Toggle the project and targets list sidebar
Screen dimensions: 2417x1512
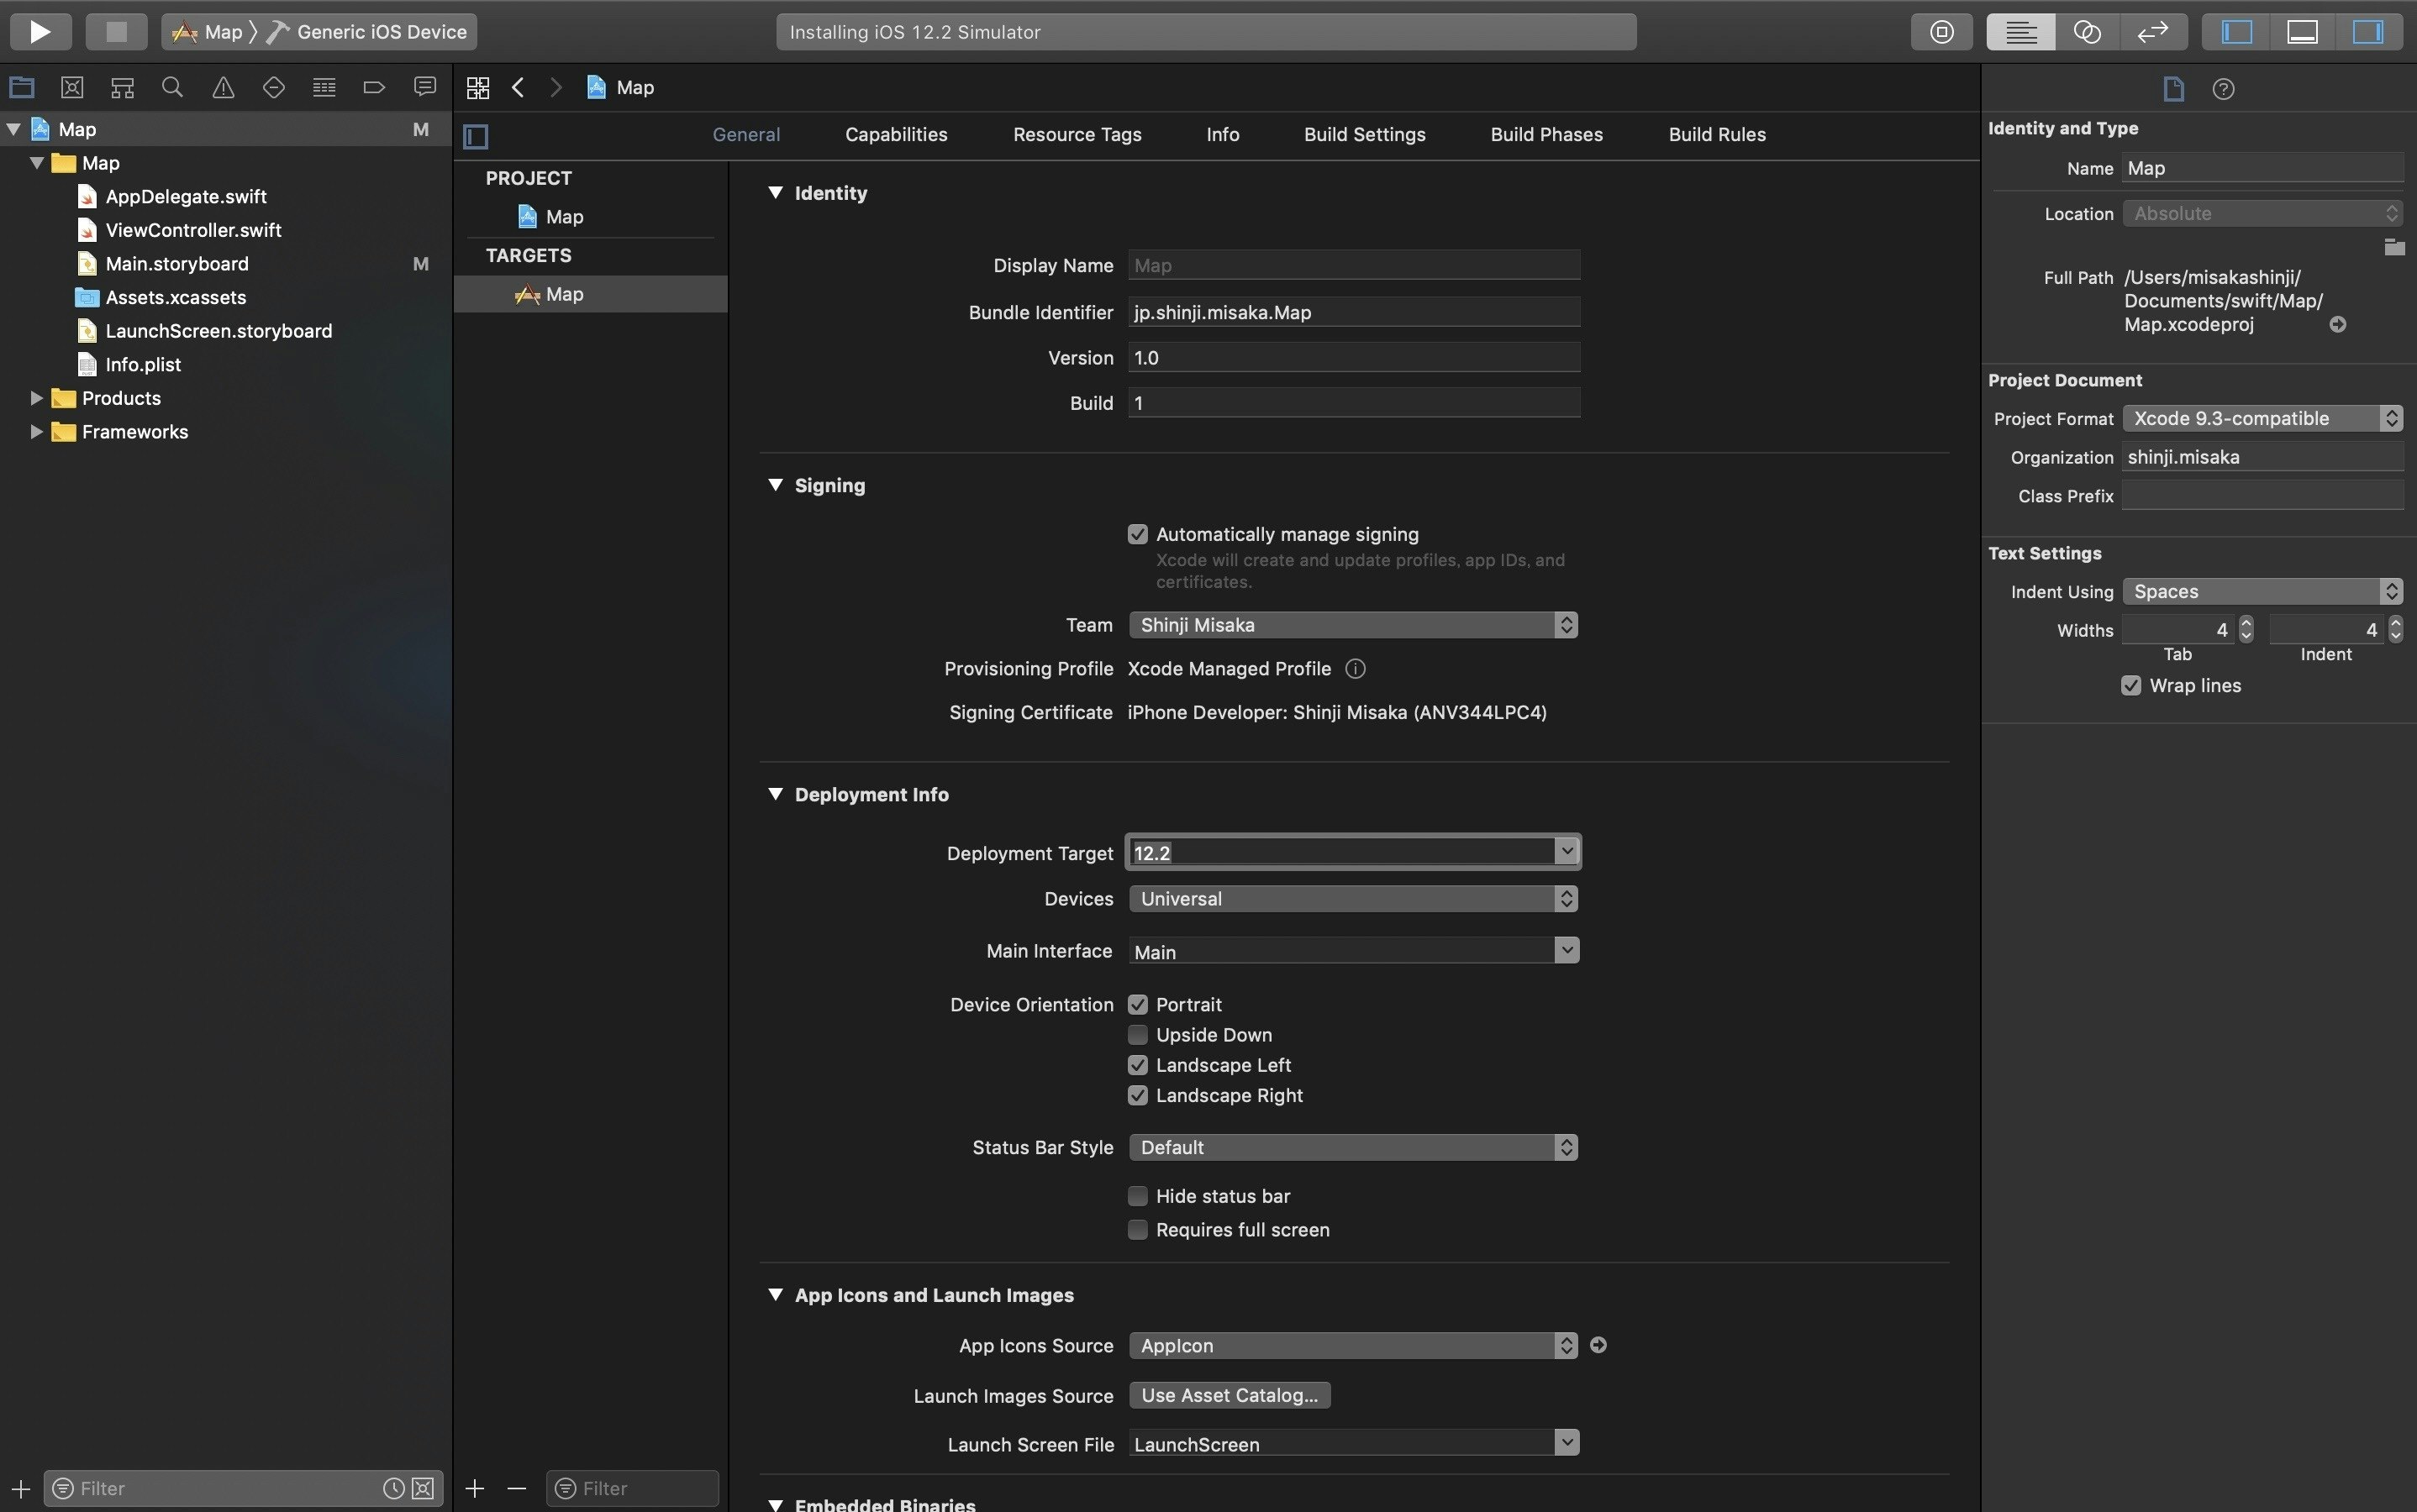pos(477,136)
